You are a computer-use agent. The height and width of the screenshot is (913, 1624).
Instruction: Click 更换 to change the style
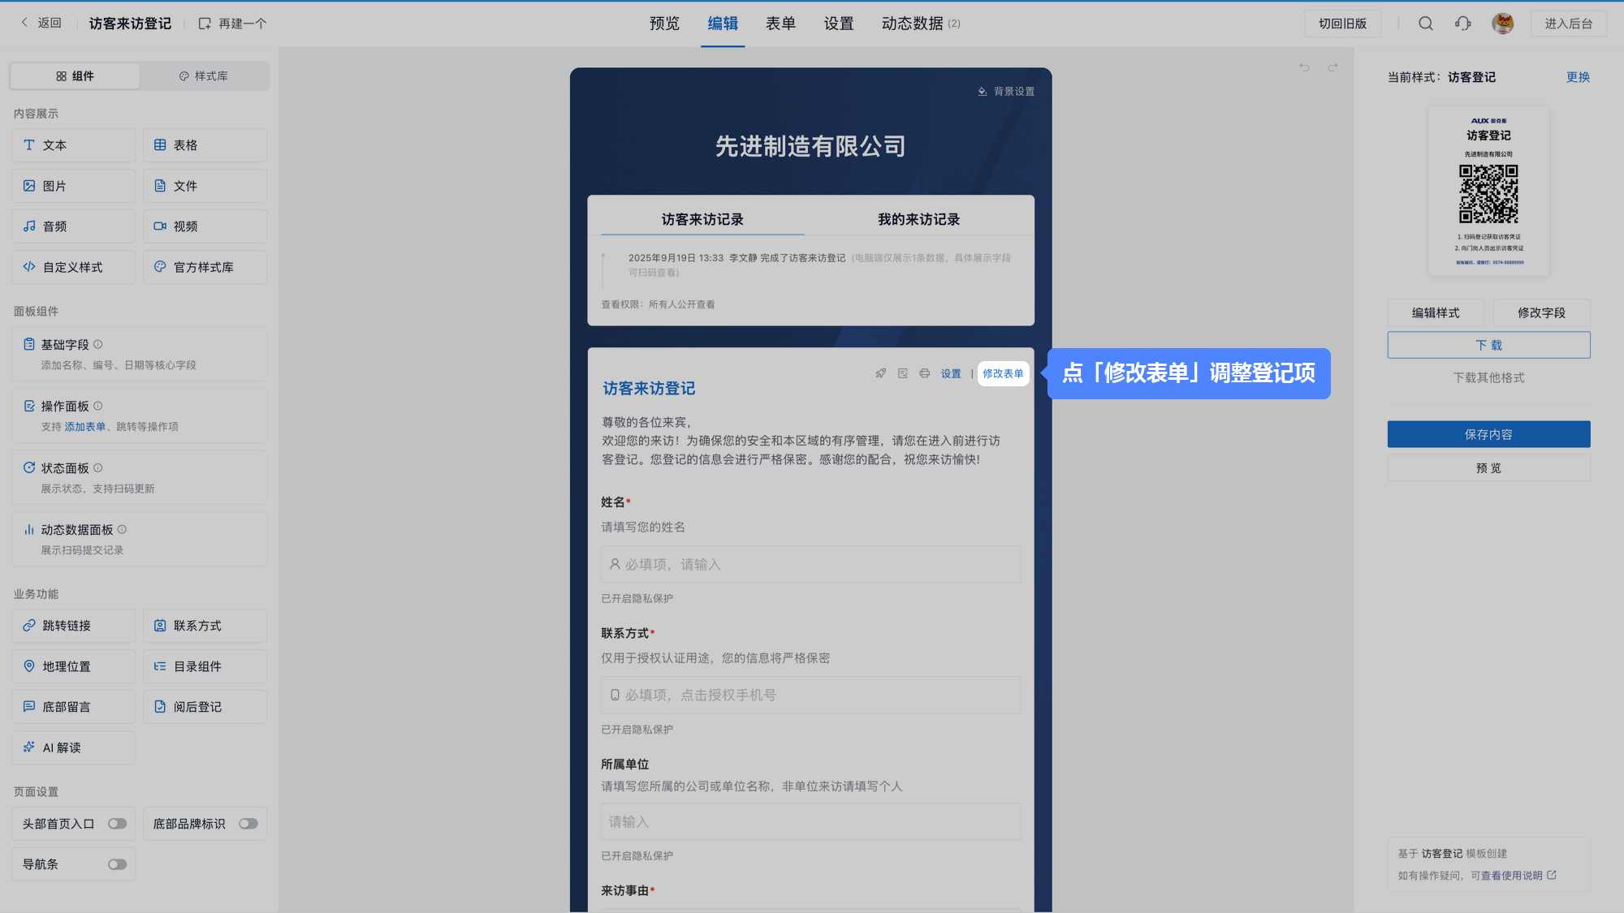[1578, 77]
